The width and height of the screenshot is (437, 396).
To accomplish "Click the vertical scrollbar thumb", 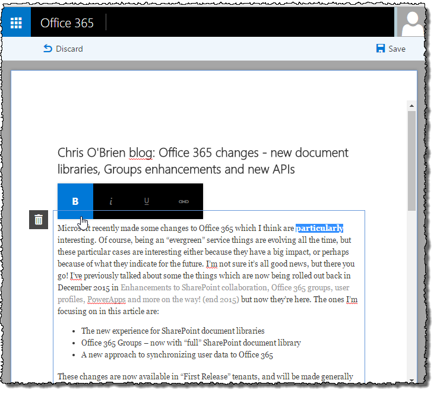I will pos(411,161).
